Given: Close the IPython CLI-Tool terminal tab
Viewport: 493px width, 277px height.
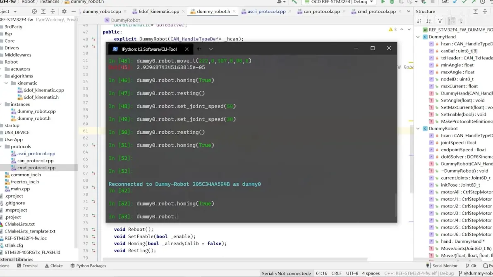Looking at the screenshot, I should (x=187, y=49).
